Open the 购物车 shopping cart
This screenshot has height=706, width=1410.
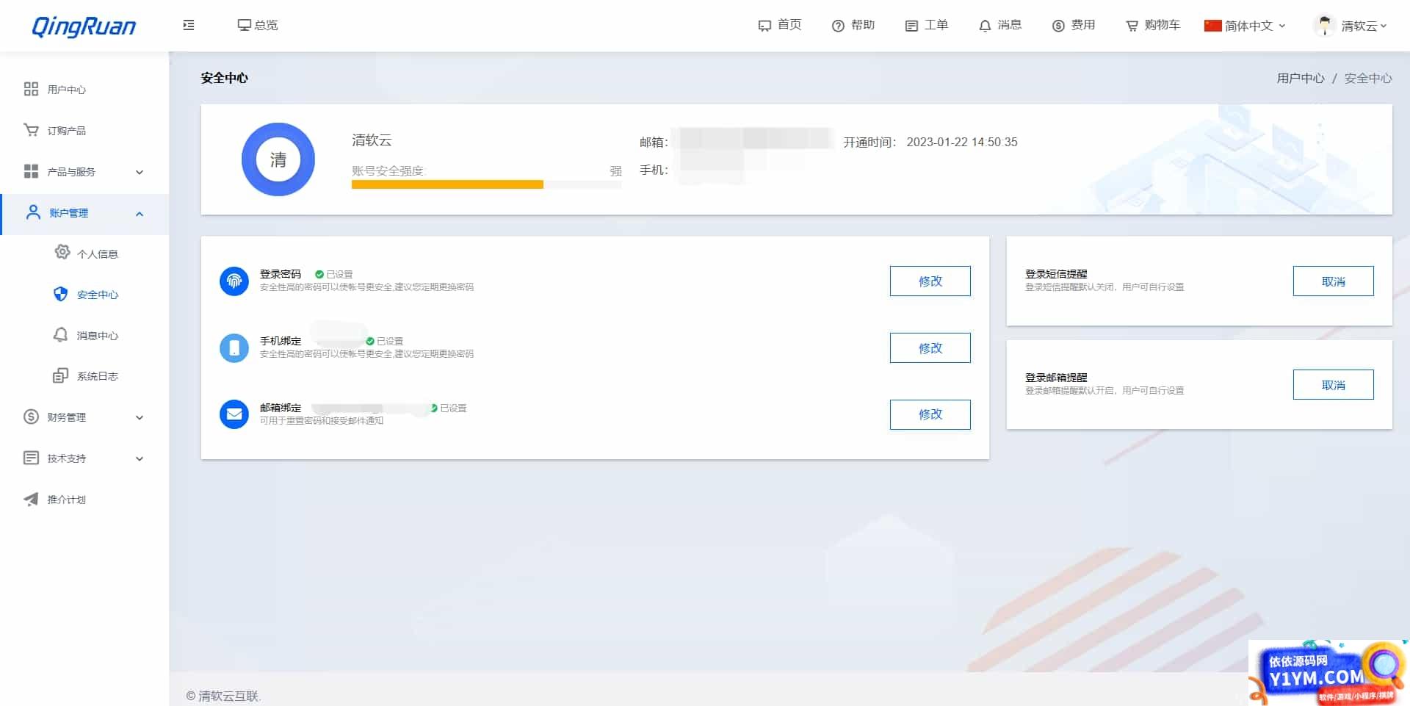point(1153,25)
